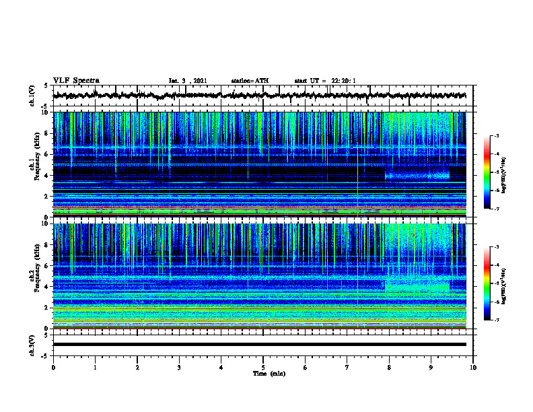Click the ch.2 color scale bar
This screenshot has width=533, height=412.
[487, 283]
